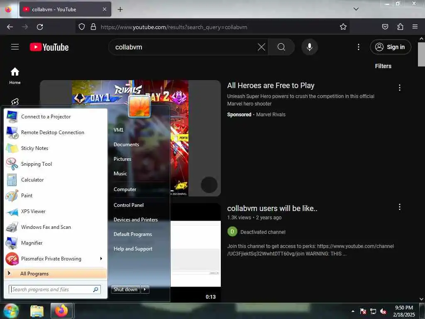The width and height of the screenshot is (425, 319).
Task: Open Pictures in Start menu
Action: tap(122, 159)
